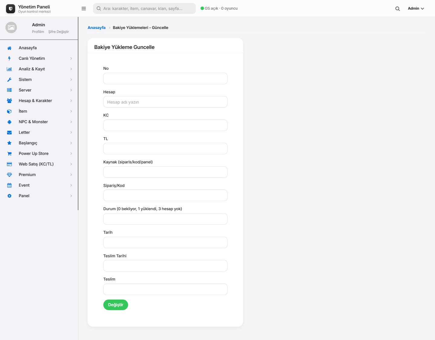
Task: Click the Analiz & Kayıt chart icon
Action: point(9,69)
